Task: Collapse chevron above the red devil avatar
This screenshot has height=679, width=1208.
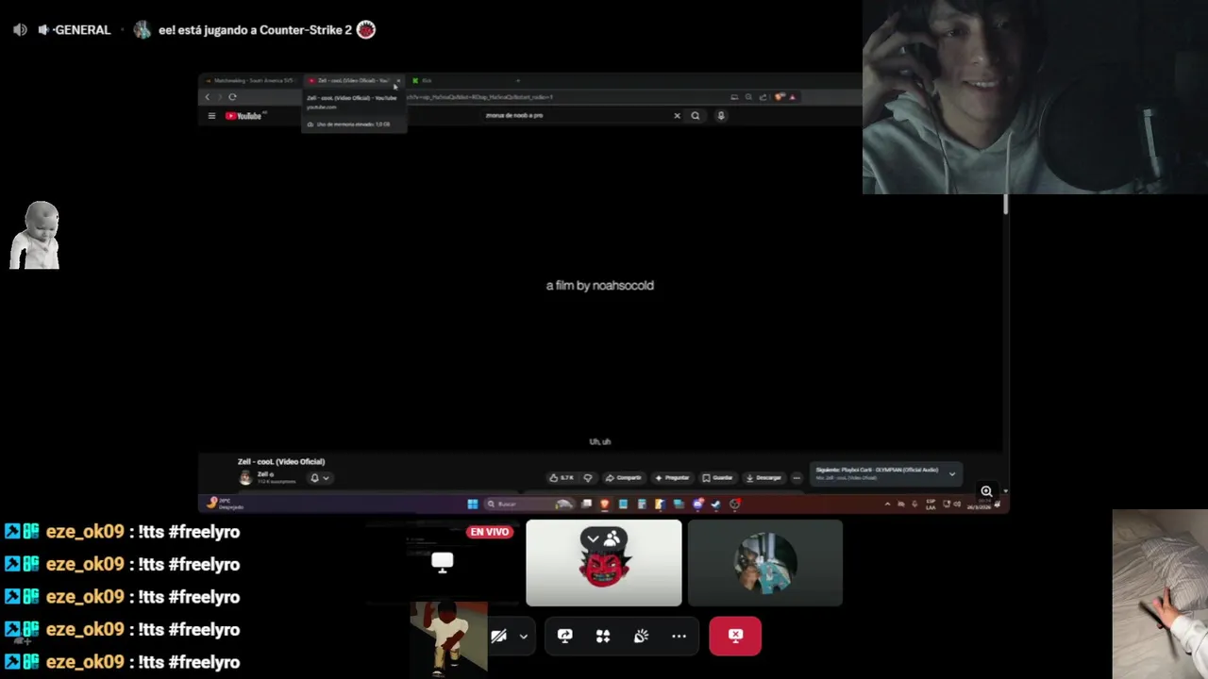Action: click(593, 538)
